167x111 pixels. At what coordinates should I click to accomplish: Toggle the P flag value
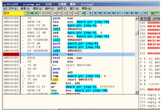(145, 62)
